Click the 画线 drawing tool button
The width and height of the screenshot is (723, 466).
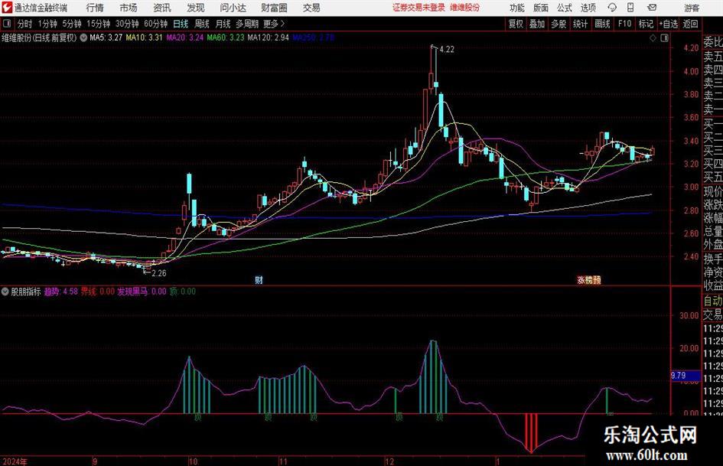pos(603,24)
